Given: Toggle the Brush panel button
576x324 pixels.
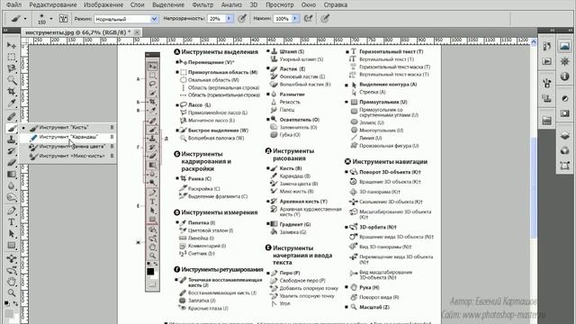Looking at the screenshot, I should [x=63, y=18].
